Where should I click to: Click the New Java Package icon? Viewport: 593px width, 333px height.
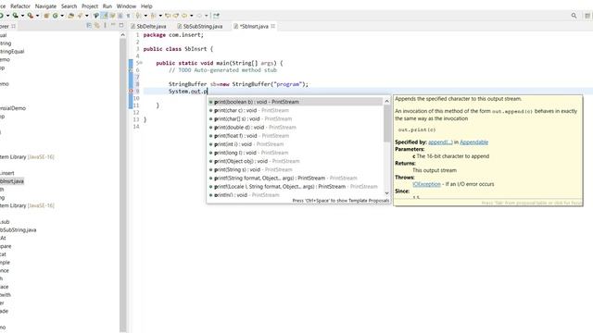pos(46,16)
